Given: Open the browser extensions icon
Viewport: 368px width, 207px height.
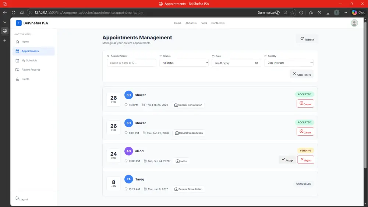Looking at the screenshot, I should pos(301,13).
